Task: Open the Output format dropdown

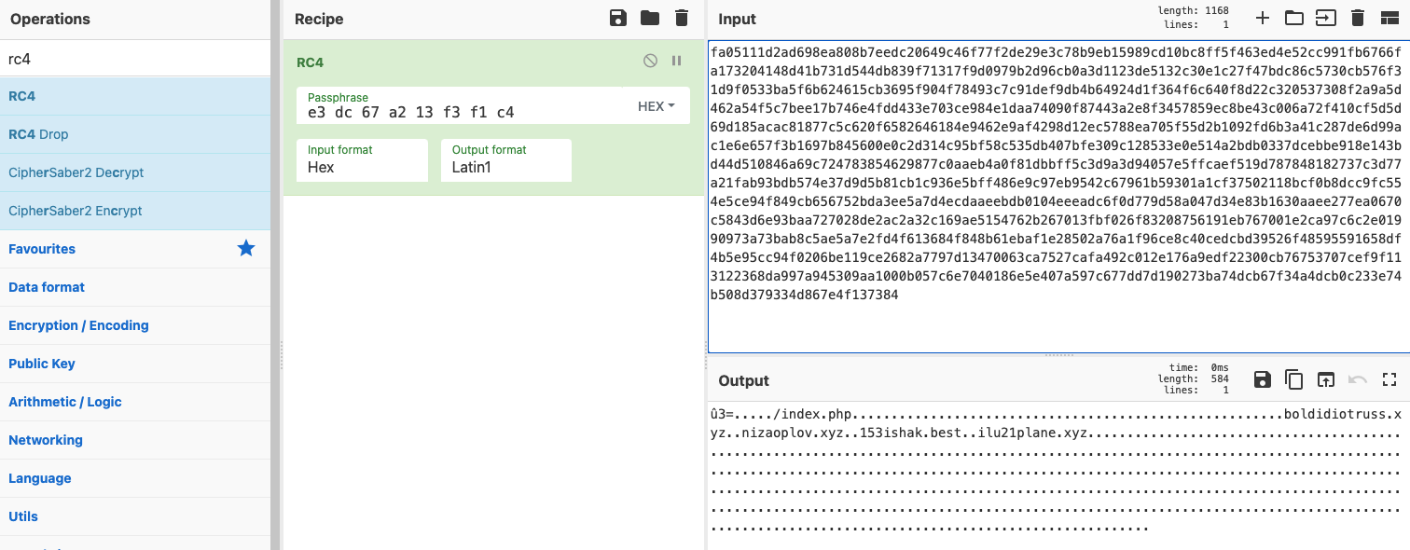Action: tap(506, 160)
